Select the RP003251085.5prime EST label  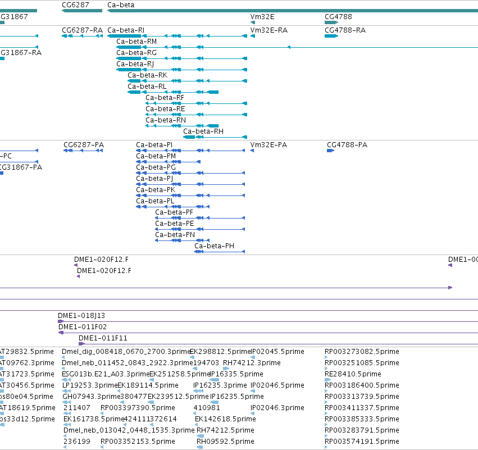362,363
